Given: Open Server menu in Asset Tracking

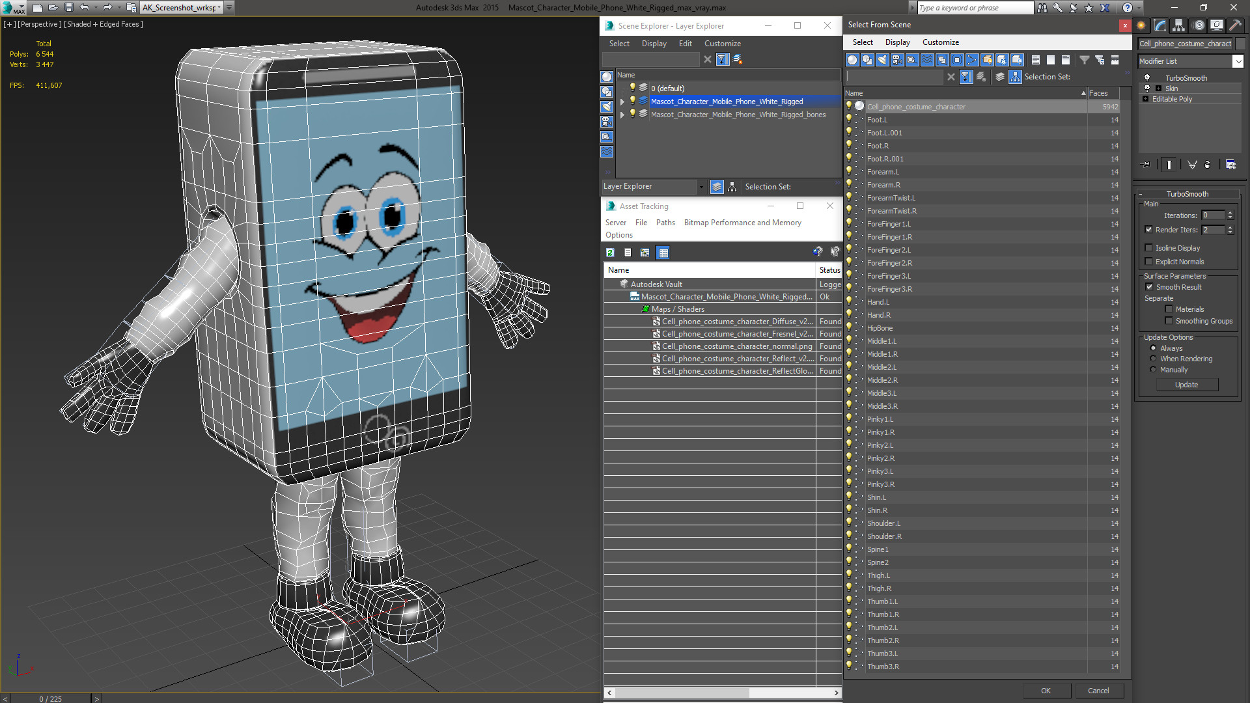Looking at the screenshot, I should pyautogui.click(x=615, y=223).
